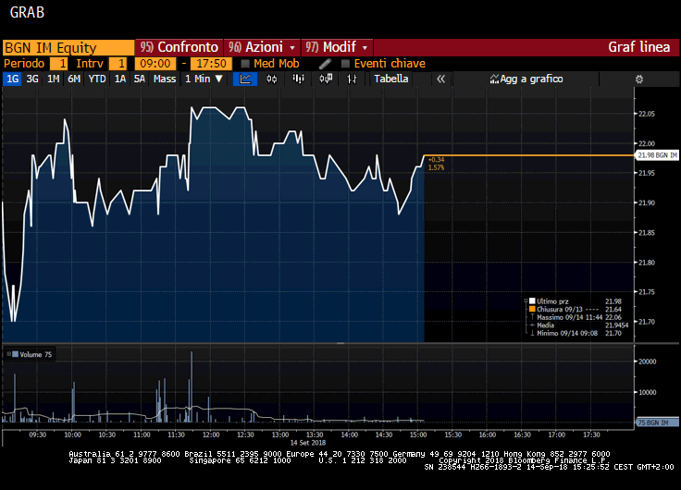This screenshot has height=490, width=681.
Task: Open the Azioni dropdown menu
Action: pos(262,47)
